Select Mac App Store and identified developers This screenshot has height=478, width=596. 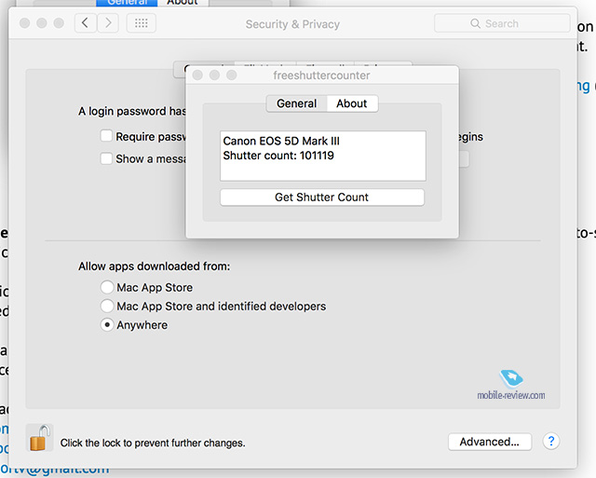tap(107, 306)
